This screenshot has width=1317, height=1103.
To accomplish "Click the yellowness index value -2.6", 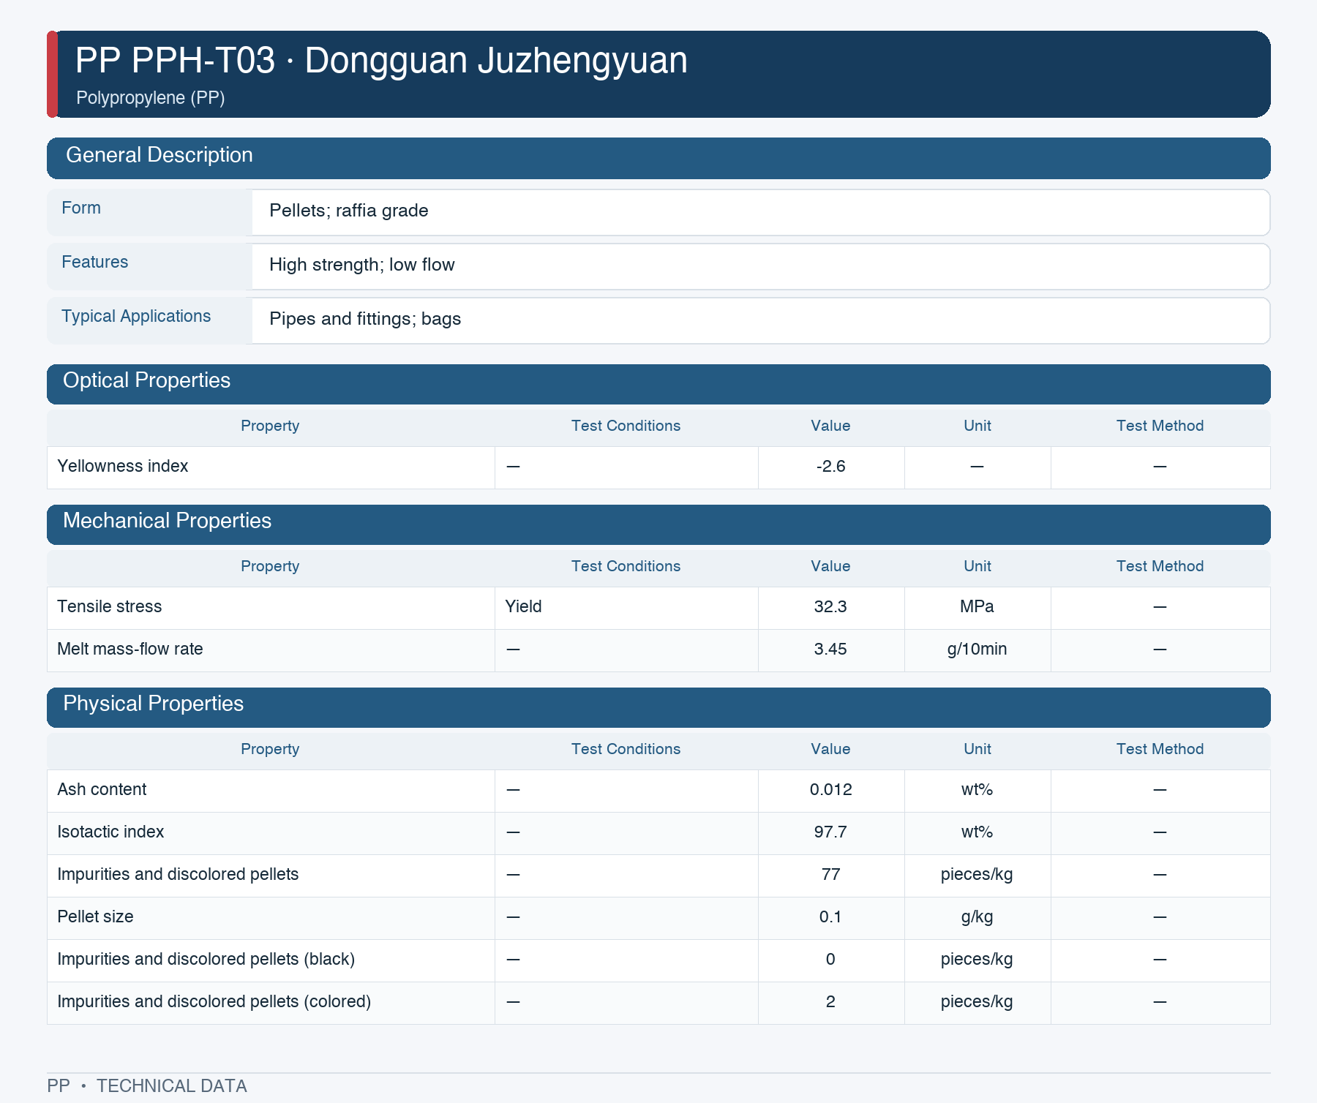I will (831, 467).
